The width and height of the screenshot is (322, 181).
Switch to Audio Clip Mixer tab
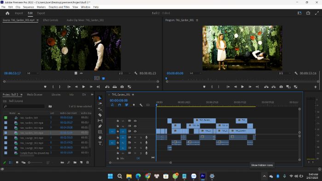coord(85,20)
